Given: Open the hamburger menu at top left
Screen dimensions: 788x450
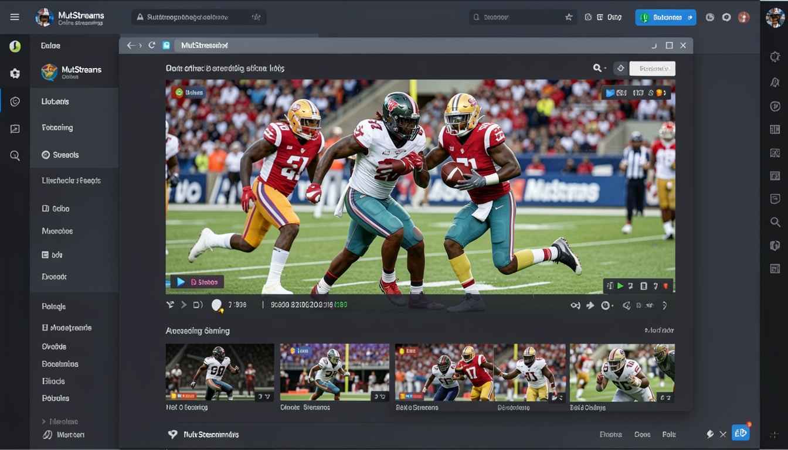Looking at the screenshot, I should pyautogui.click(x=15, y=17).
